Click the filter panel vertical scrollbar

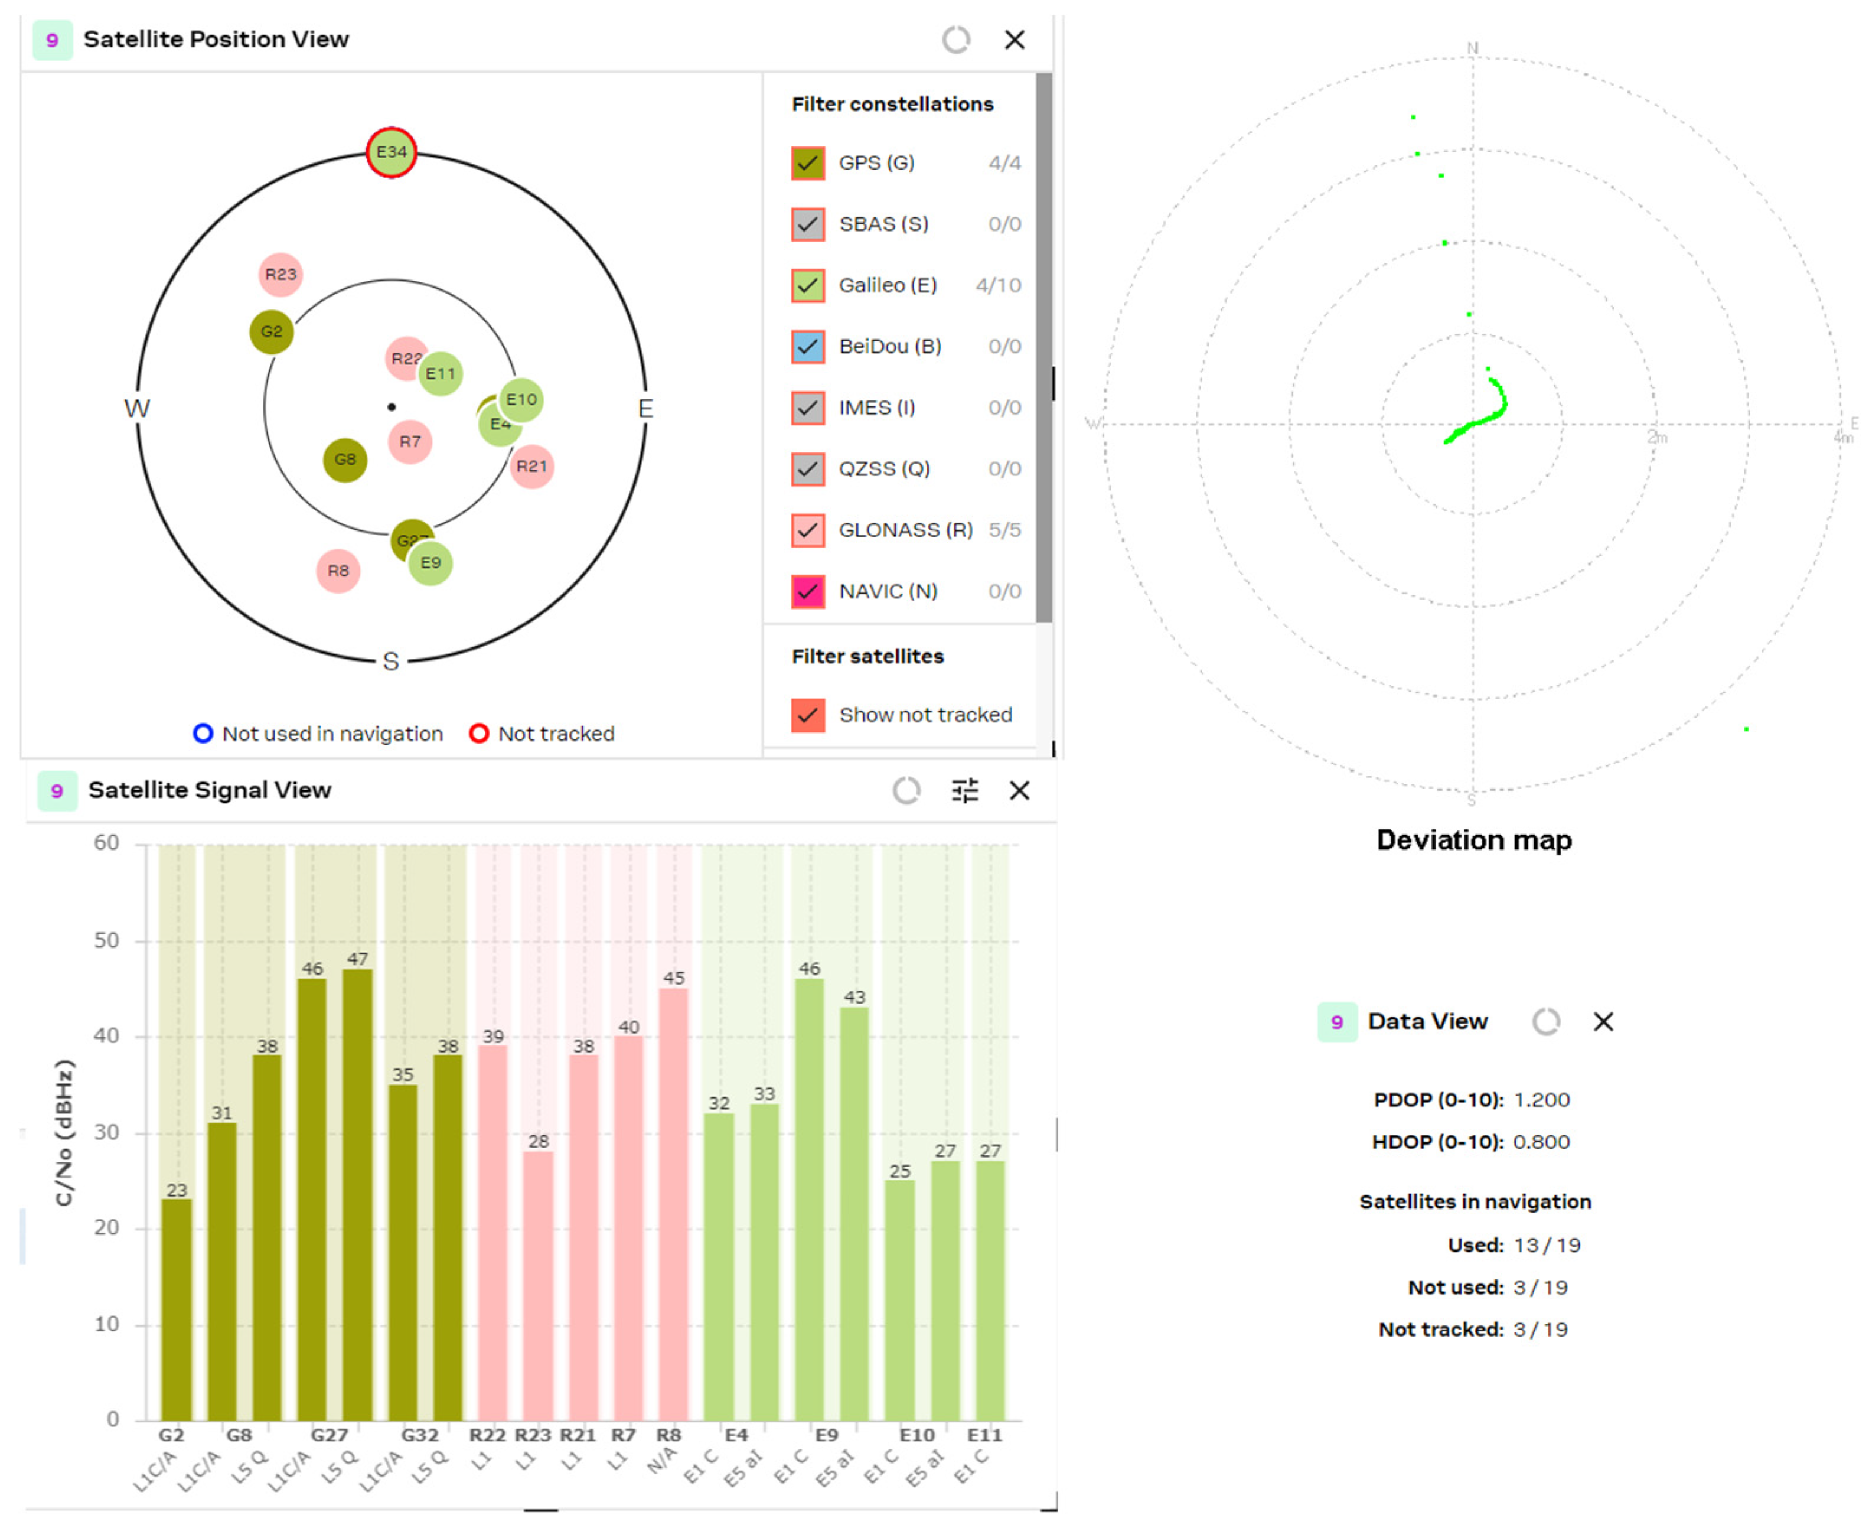tap(1043, 348)
